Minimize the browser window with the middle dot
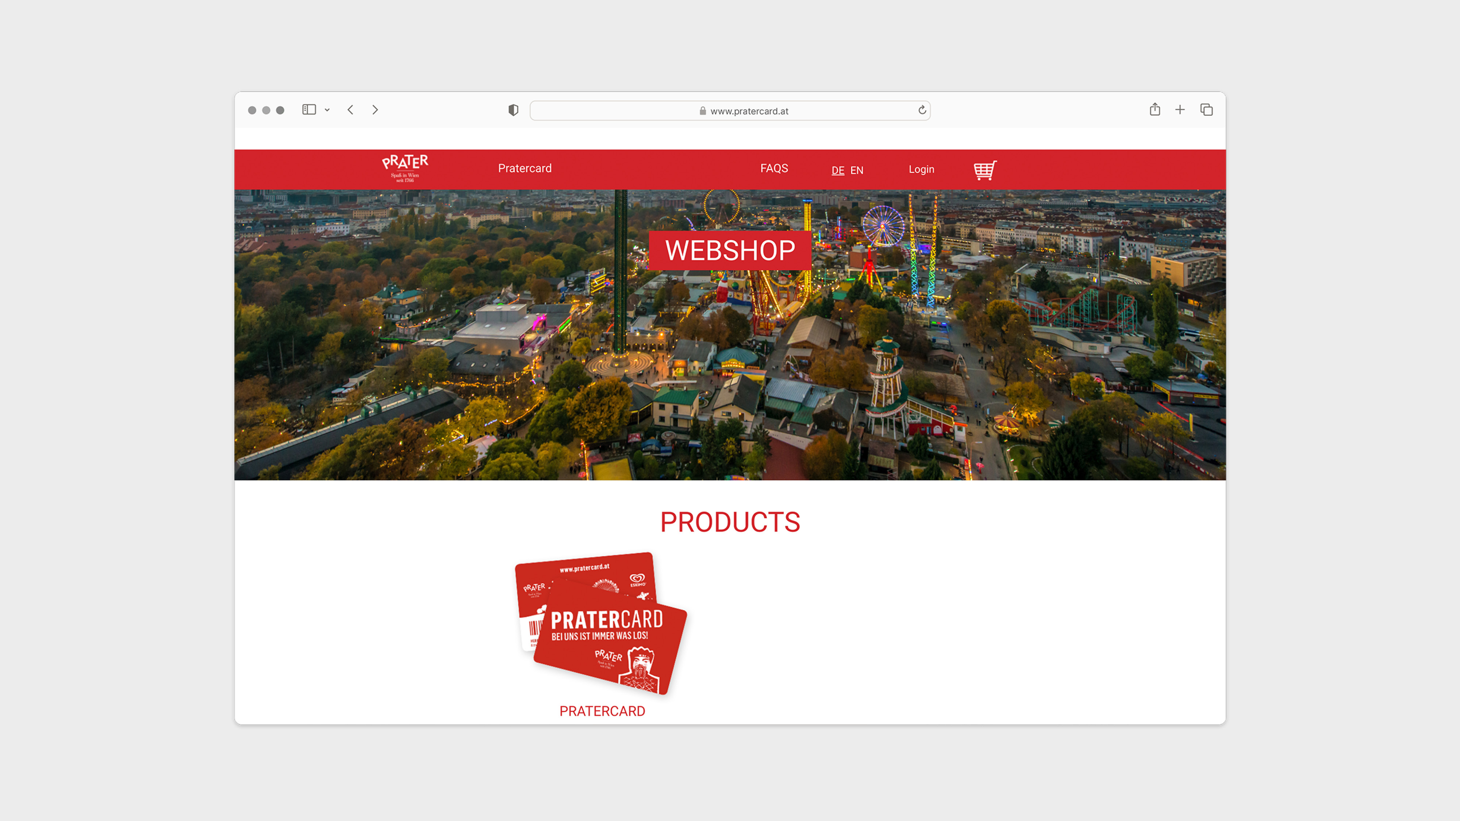Screen dimensions: 1460x821 pos(266,110)
